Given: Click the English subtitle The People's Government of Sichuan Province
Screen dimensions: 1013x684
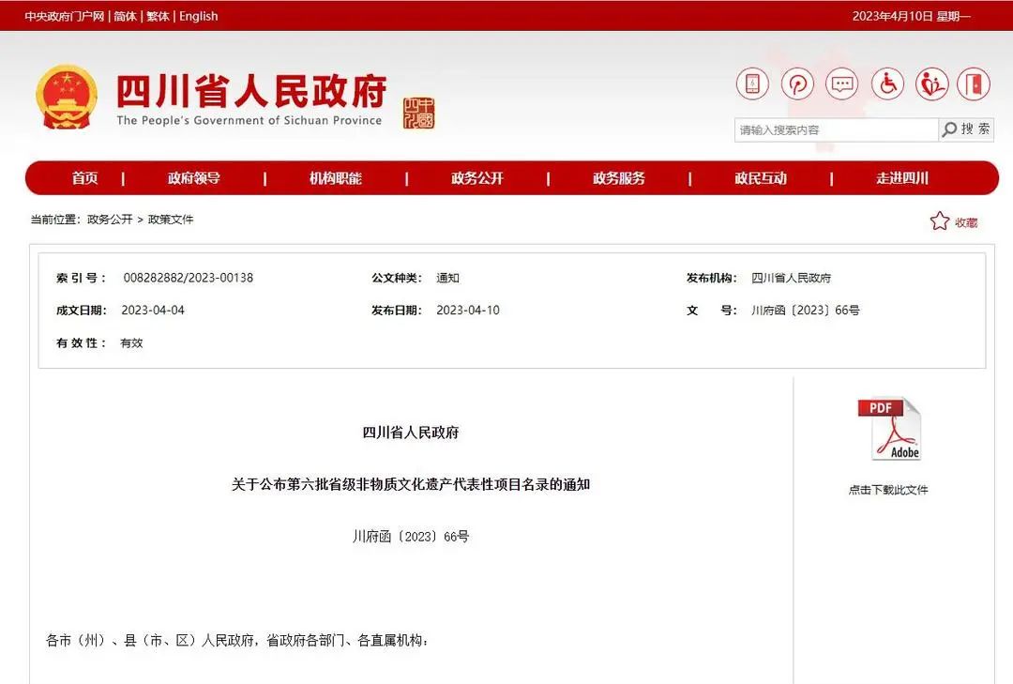Looking at the screenshot, I should tap(249, 120).
